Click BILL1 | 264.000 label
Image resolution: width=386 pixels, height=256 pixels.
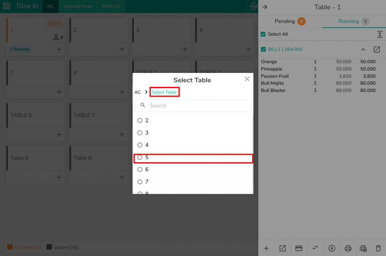(285, 49)
